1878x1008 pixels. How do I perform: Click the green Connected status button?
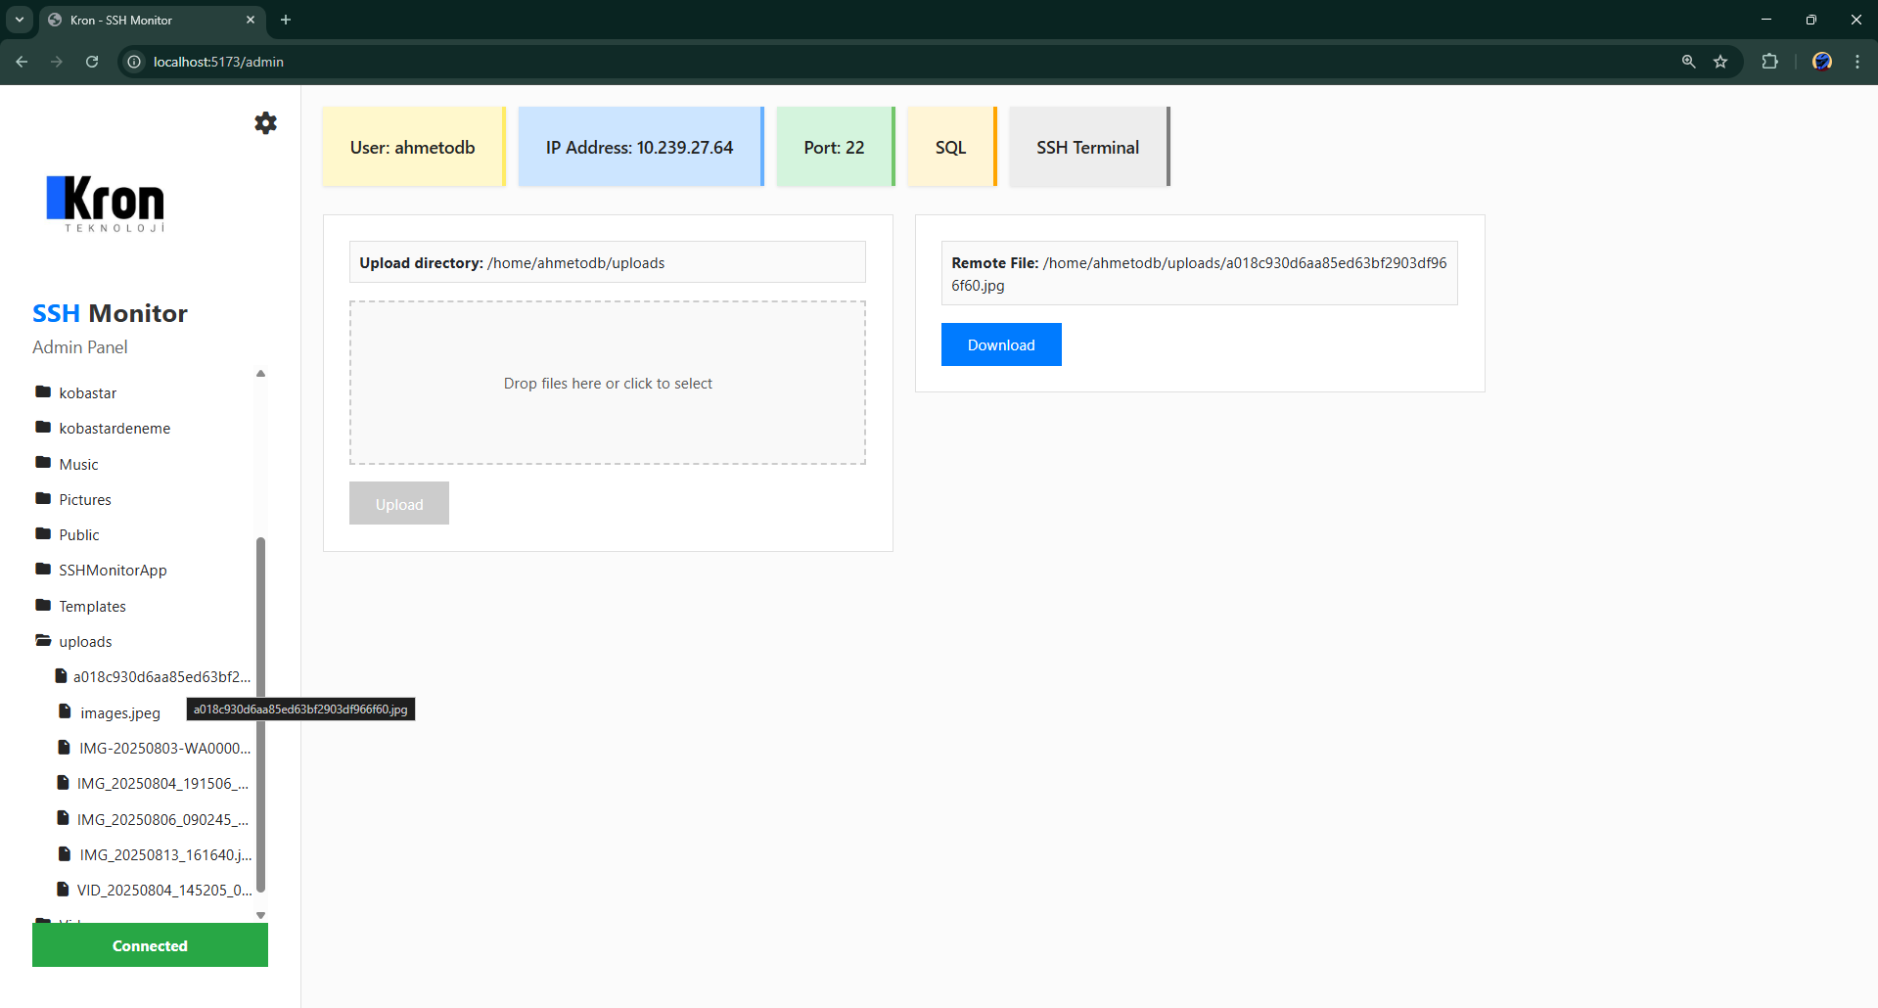[149, 944]
